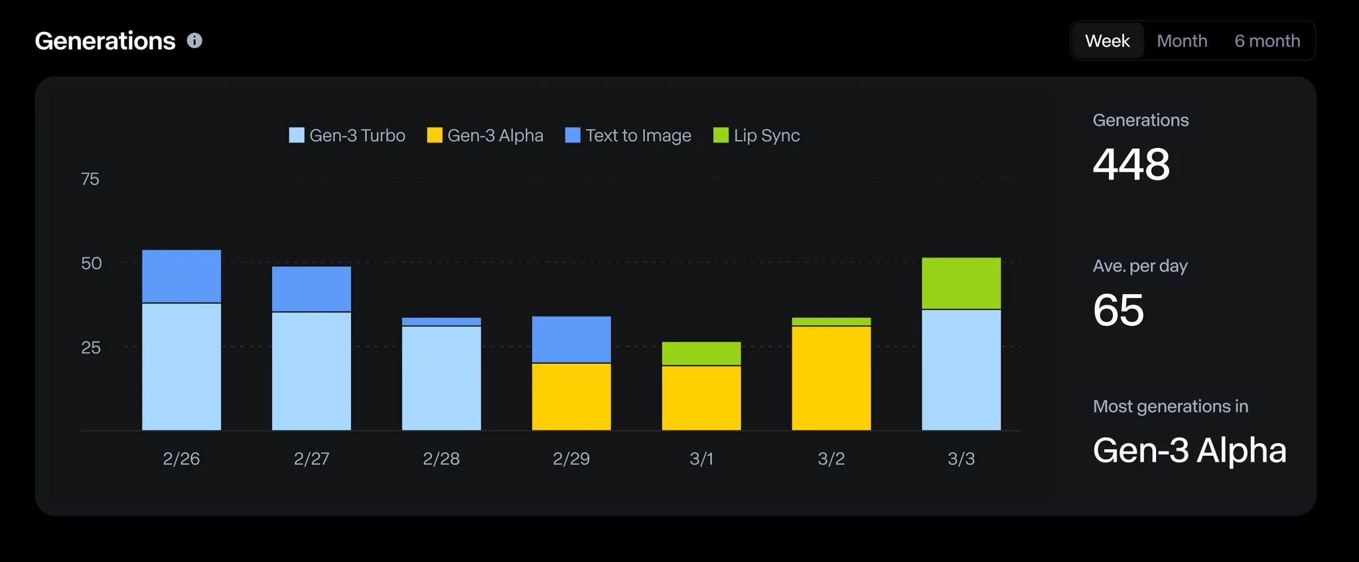1359x562 pixels.
Task: Click the Text to Image legend label
Action: click(x=638, y=135)
